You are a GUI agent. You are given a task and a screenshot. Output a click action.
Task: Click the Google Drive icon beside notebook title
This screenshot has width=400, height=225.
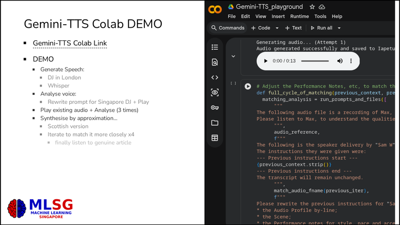pyautogui.click(x=231, y=7)
